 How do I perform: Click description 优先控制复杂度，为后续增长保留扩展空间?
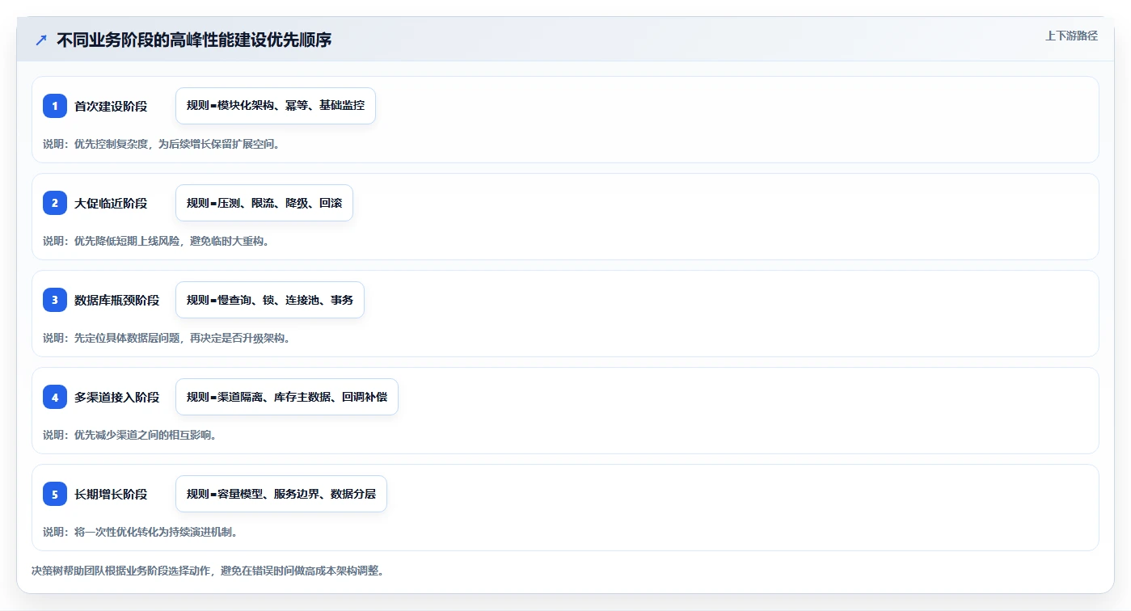point(161,144)
